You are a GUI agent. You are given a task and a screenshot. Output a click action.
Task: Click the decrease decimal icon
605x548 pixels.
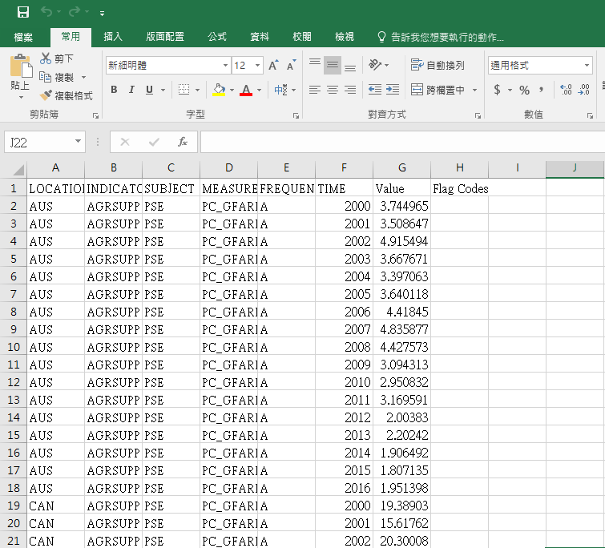tap(584, 90)
